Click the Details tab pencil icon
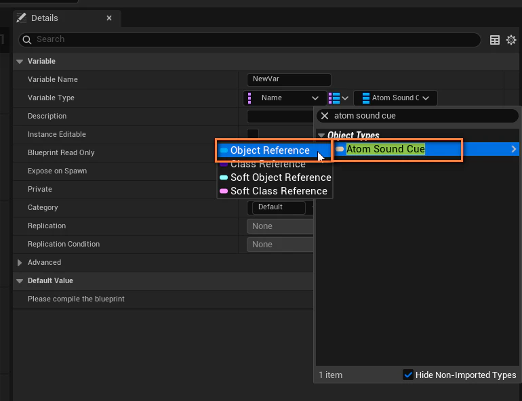This screenshot has height=401, width=522. pyautogui.click(x=21, y=18)
